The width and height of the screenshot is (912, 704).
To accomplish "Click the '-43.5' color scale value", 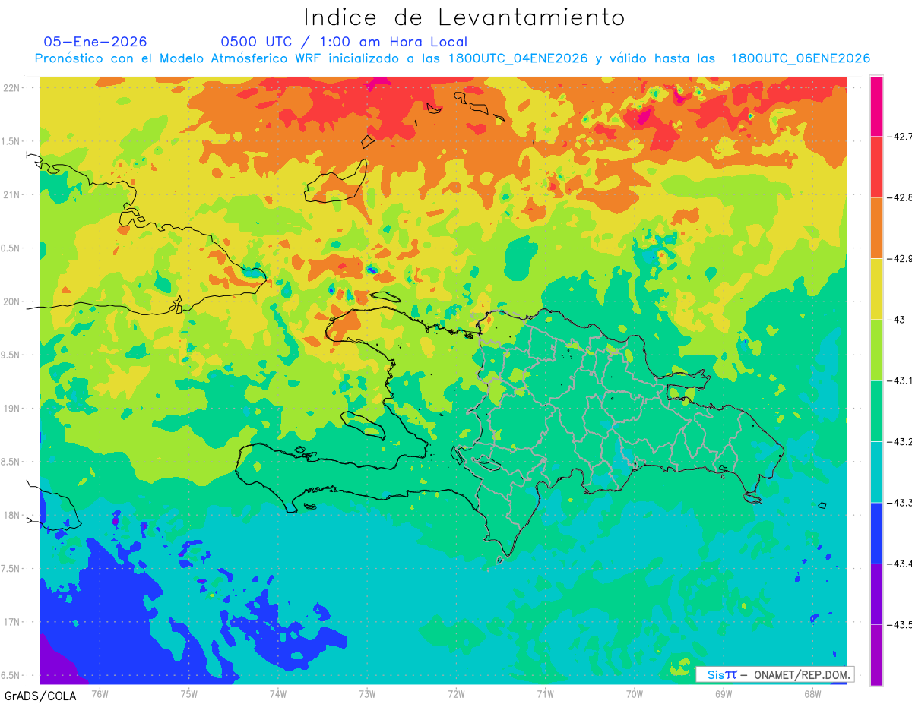I will click(899, 625).
